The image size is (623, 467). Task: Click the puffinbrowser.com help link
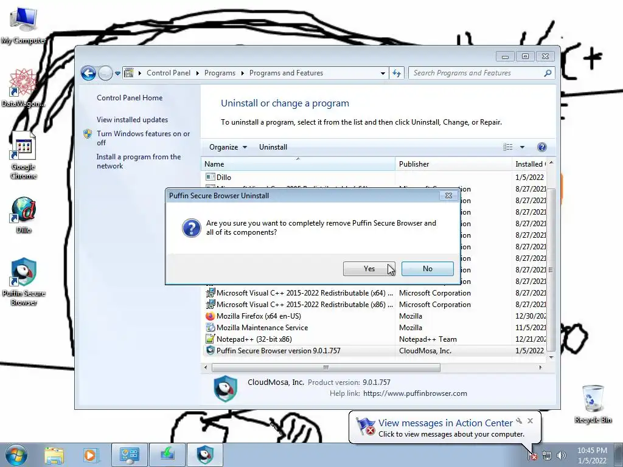point(415,393)
